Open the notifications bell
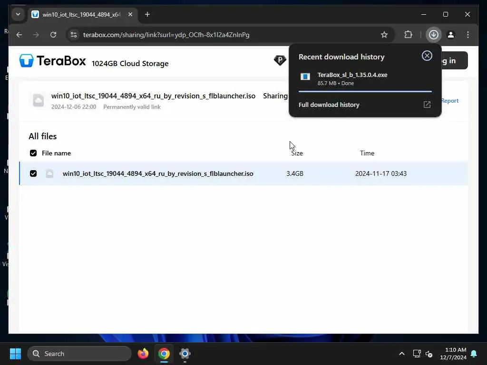The width and height of the screenshot is (487, 365). (474, 354)
